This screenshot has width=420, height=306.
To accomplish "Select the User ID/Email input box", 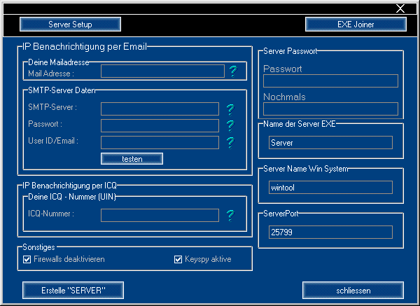I will pos(160,142).
